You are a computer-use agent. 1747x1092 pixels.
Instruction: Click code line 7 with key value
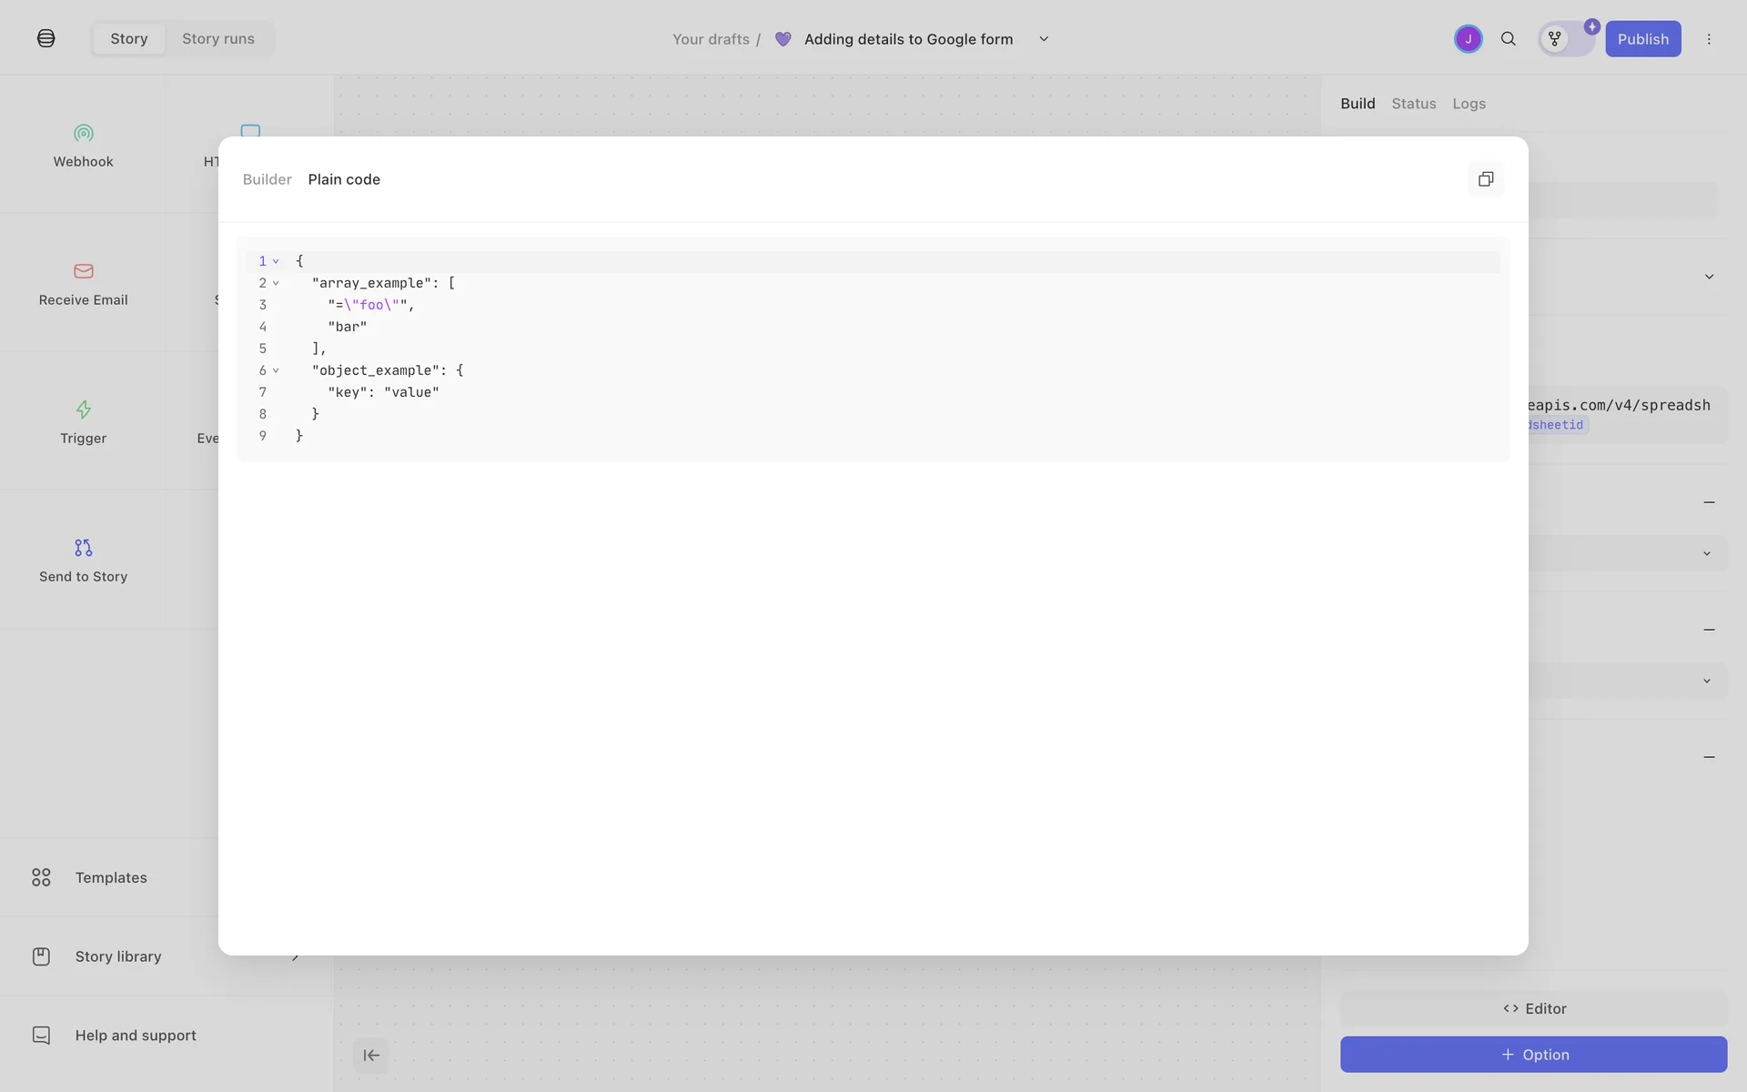383,392
